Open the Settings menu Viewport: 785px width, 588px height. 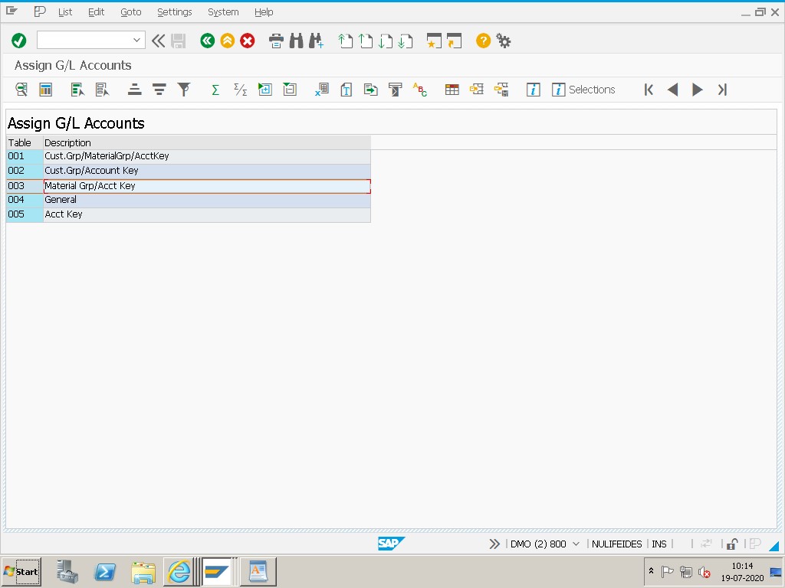tap(174, 12)
